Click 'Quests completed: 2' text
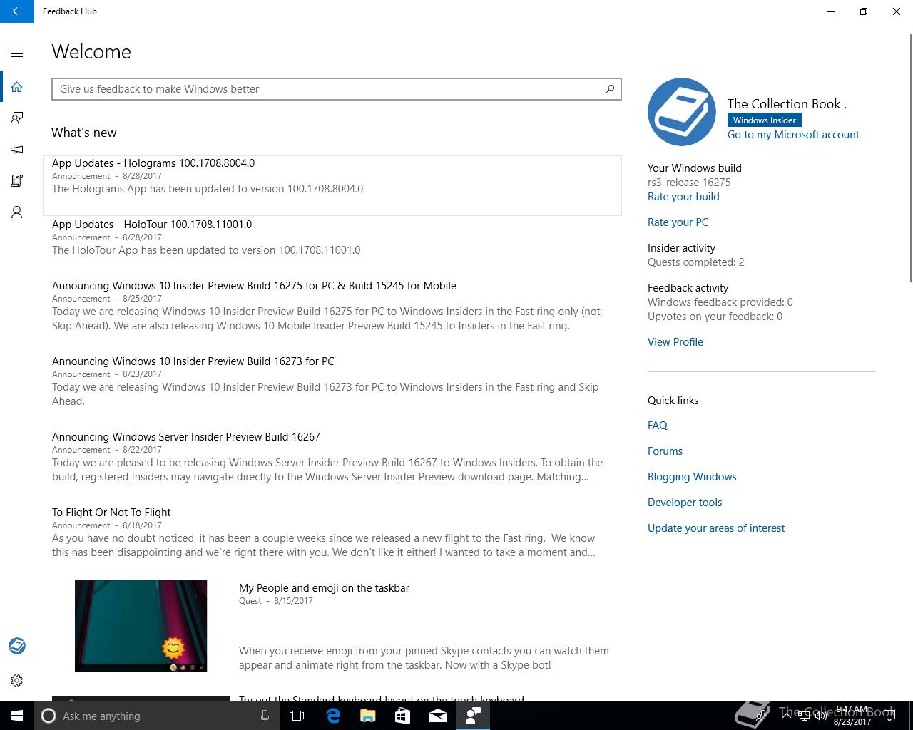 [x=695, y=262]
